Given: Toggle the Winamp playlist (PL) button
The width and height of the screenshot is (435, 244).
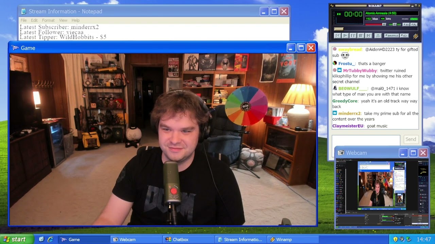Looking at the screenshot, I should [414, 24].
